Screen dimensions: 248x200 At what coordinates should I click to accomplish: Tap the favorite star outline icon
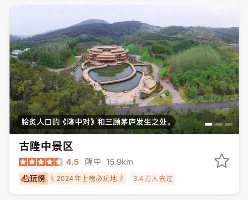click(x=222, y=161)
